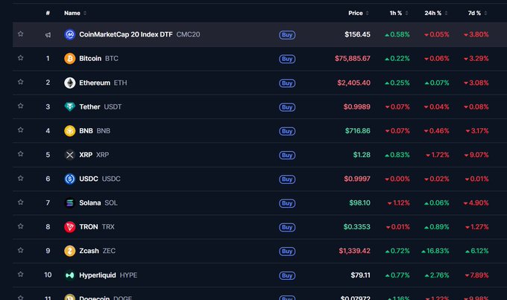Buy Tether using its Buy button
The height and width of the screenshot is (300, 507).
(x=287, y=107)
